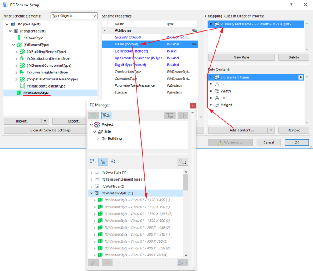This screenshot has width=313, height=271.
Task: Expand the (IfcBuildingElementType) node
Action: coord(17,52)
